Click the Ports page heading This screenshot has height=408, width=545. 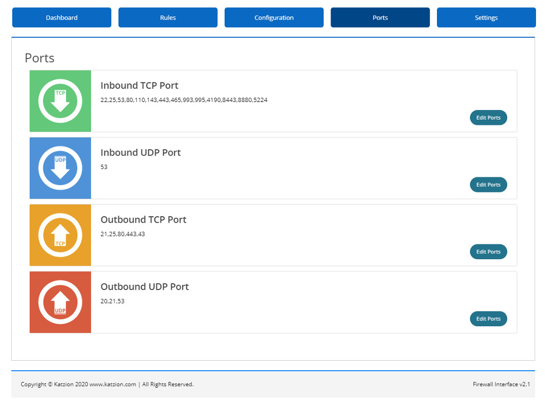pyautogui.click(x=39, y=58)
